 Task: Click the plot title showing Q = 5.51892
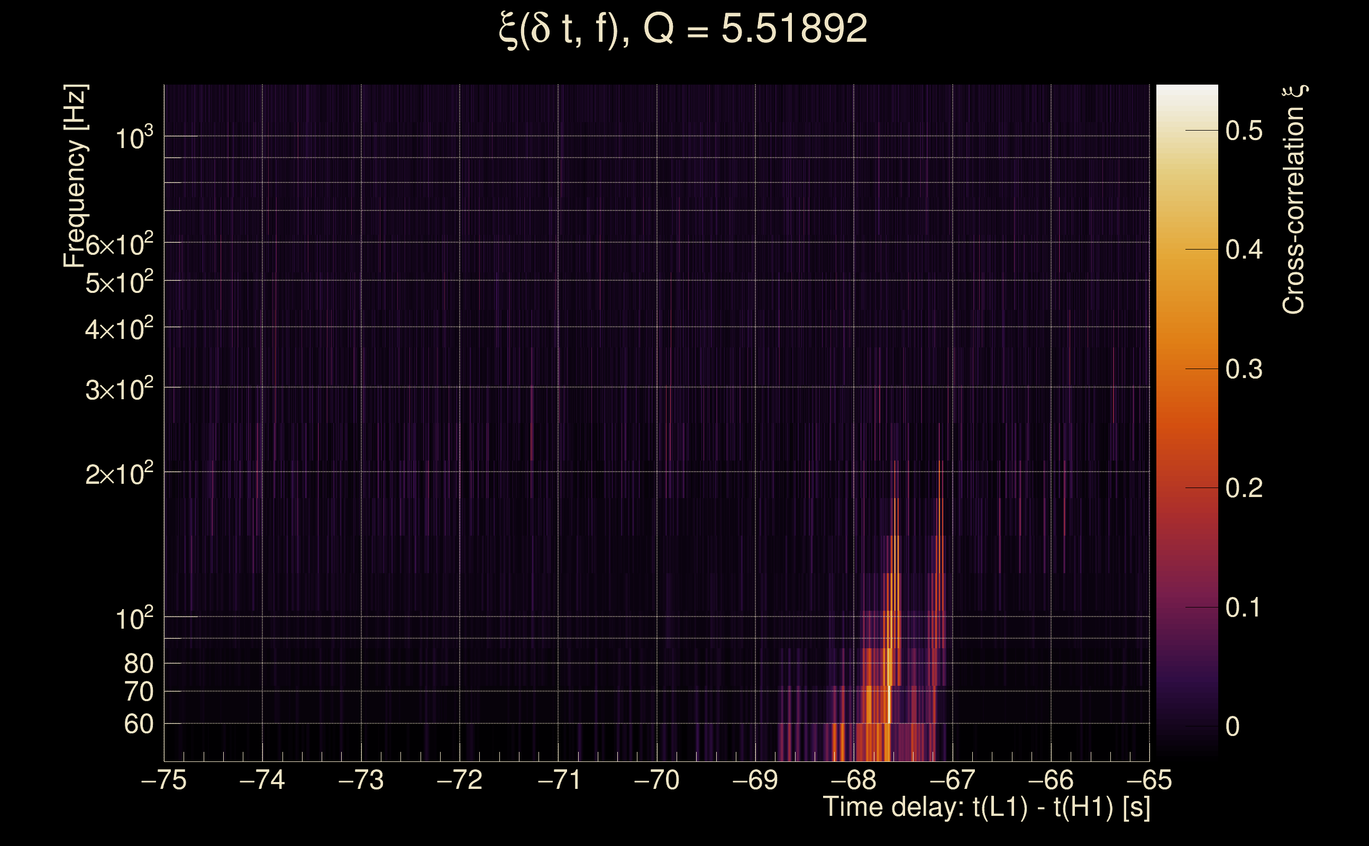click(x=683, y=29)
